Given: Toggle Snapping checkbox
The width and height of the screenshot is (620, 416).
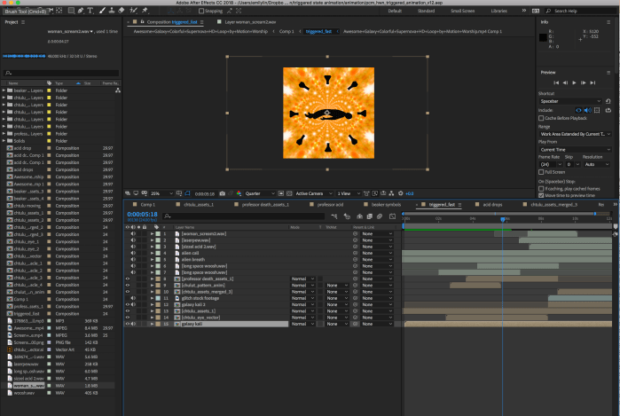Looking at the screenshot, I should [201, 11].
